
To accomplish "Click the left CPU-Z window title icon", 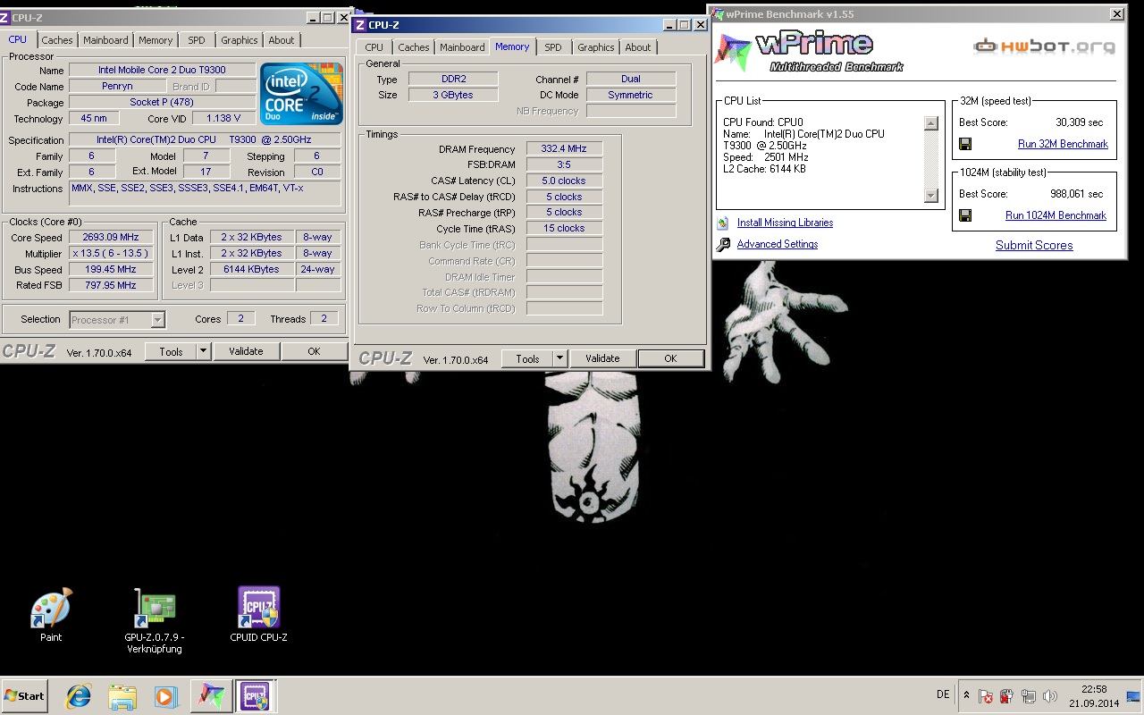I will [x=5, y=18].
